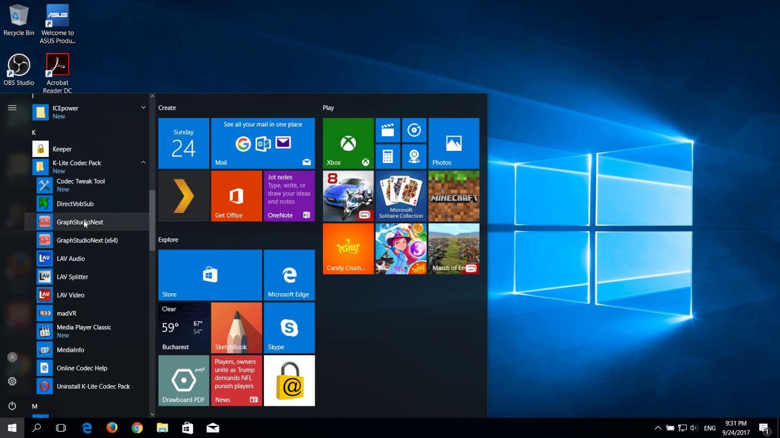
Task: Launch Chrome from the taskbar
Action: 137,428
